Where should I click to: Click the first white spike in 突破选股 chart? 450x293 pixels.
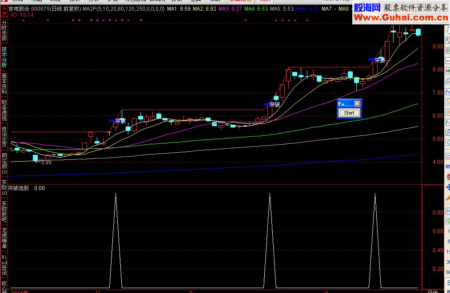coord(115,240)
